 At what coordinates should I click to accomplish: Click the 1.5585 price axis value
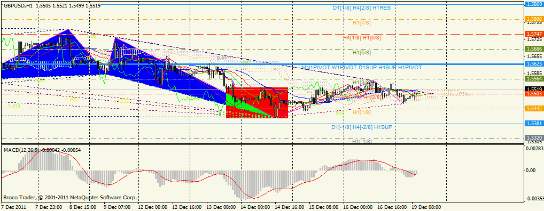pos(534,74)
